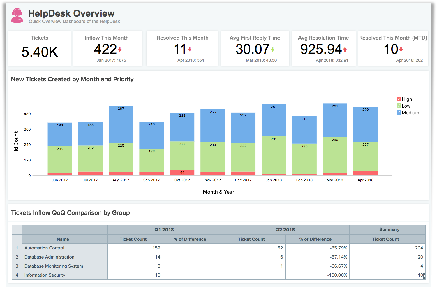This screenshot has height=290, width=437.
Task: Select the Database Monitoring System row name
Action: click(54, 266)
